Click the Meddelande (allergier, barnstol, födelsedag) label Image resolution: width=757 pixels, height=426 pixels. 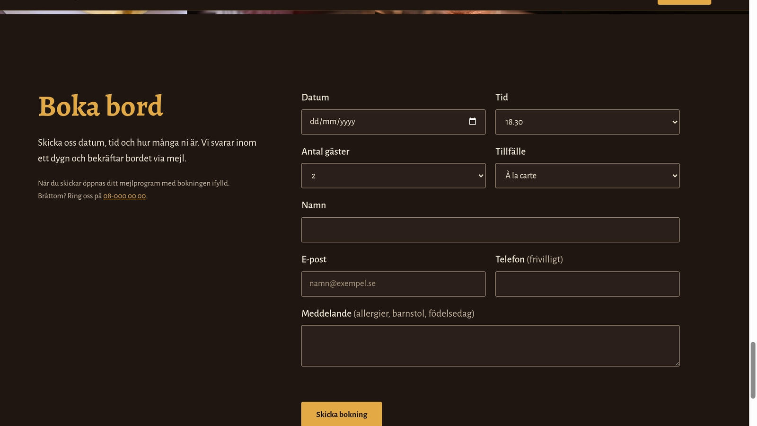(388, 314)
